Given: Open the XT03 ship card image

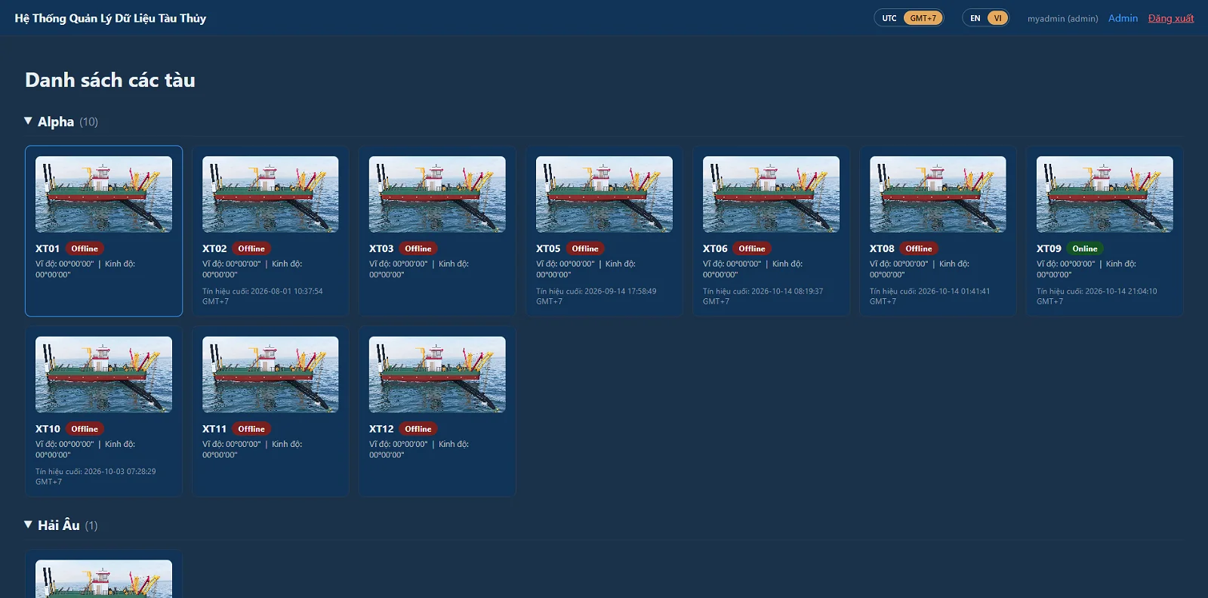Looking at the screenshot, I should click(437, 194).
